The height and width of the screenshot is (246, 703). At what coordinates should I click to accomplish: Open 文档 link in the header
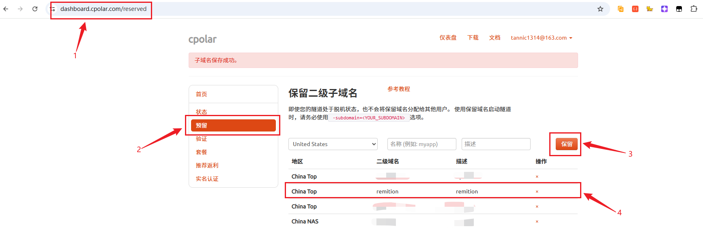[x=494, y=38]
